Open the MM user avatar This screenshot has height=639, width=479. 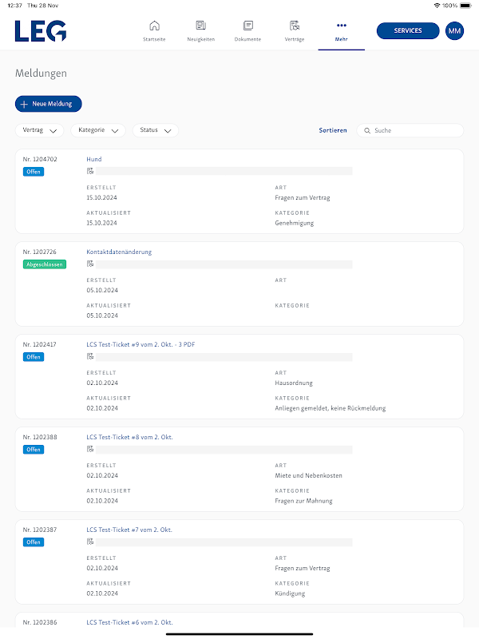click(x=454, y=31)
